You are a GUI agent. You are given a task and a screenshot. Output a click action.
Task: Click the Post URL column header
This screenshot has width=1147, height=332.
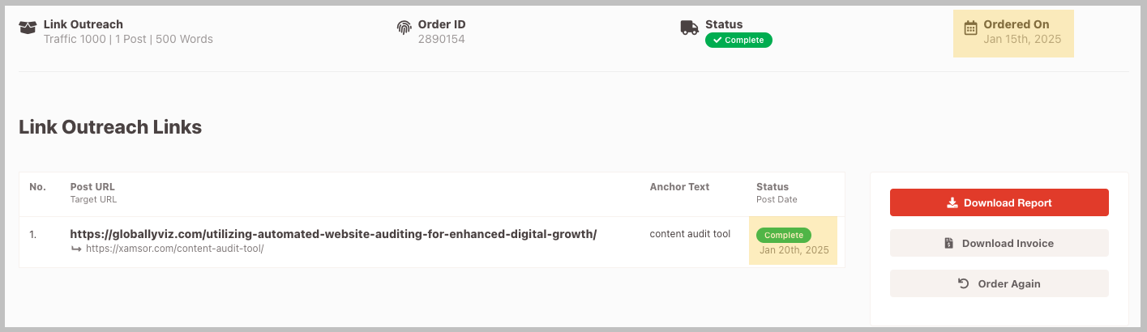[x=92, y=187]
